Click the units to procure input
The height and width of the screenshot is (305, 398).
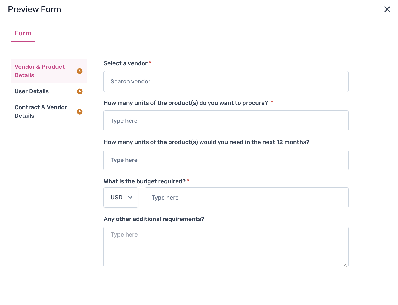[x=226, y=121]
